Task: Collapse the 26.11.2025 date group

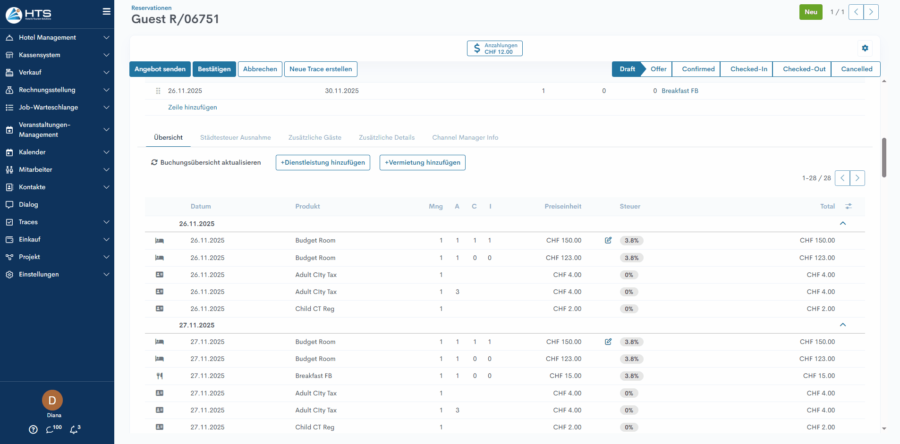Action: 843,223
